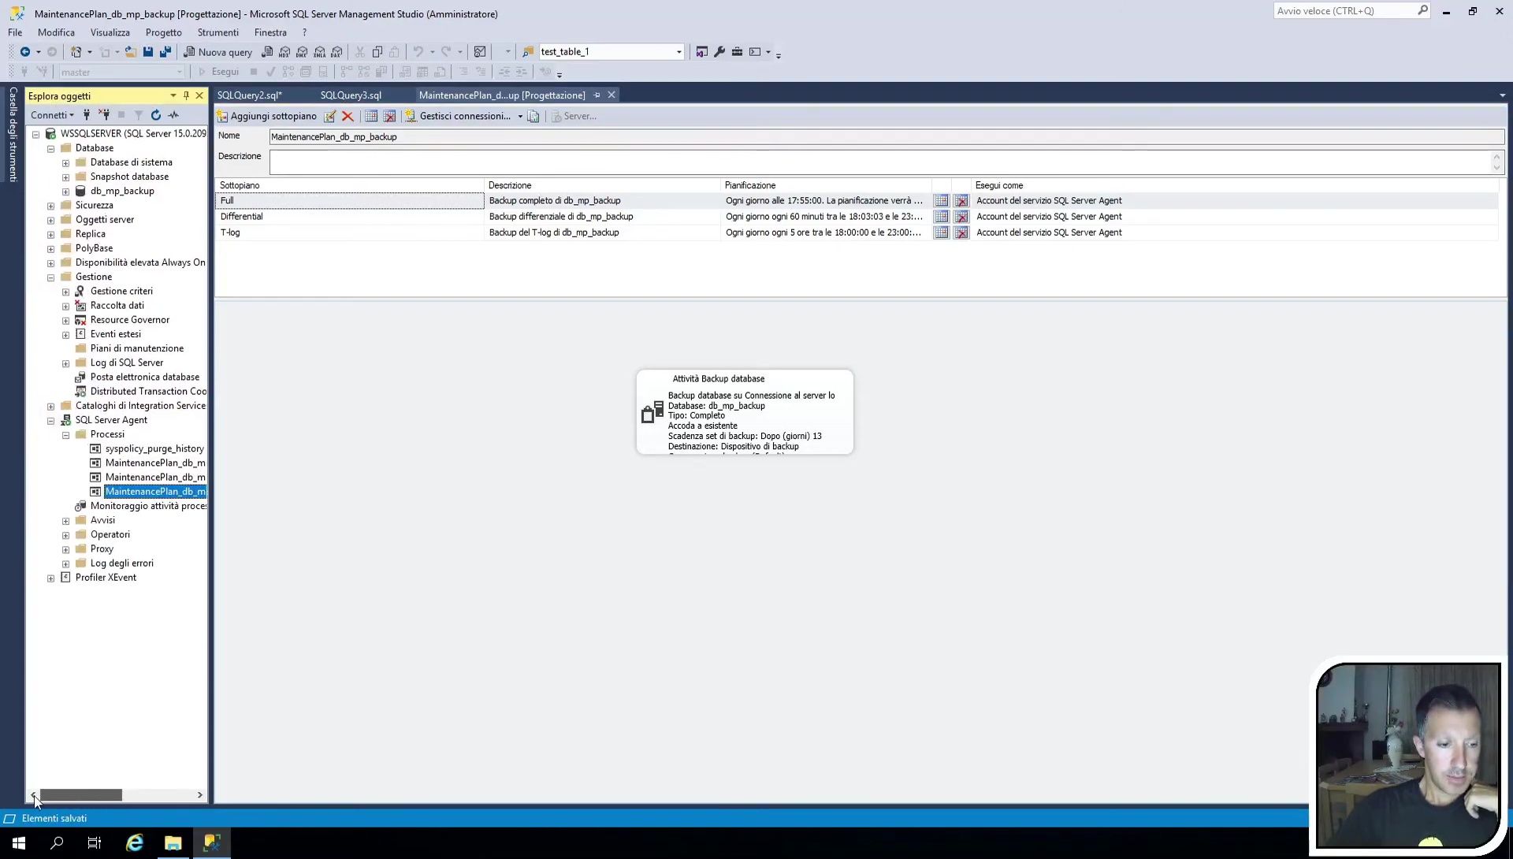Open Esplora oggetti window position dropdown
The height and width of the screenshot is (859, 1513).
click(173, 95)
